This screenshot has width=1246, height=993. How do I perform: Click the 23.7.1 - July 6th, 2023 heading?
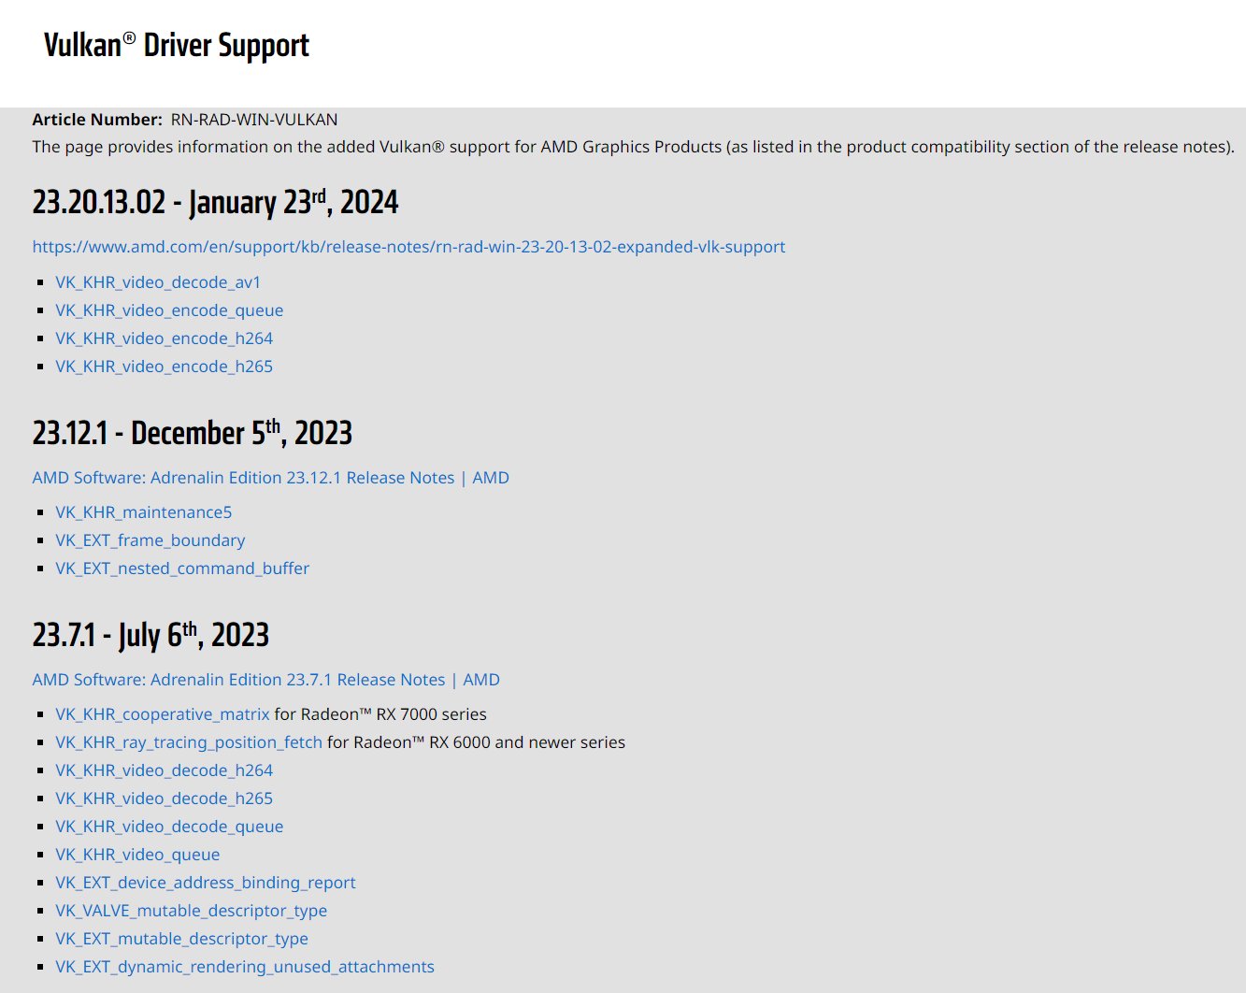150,635
